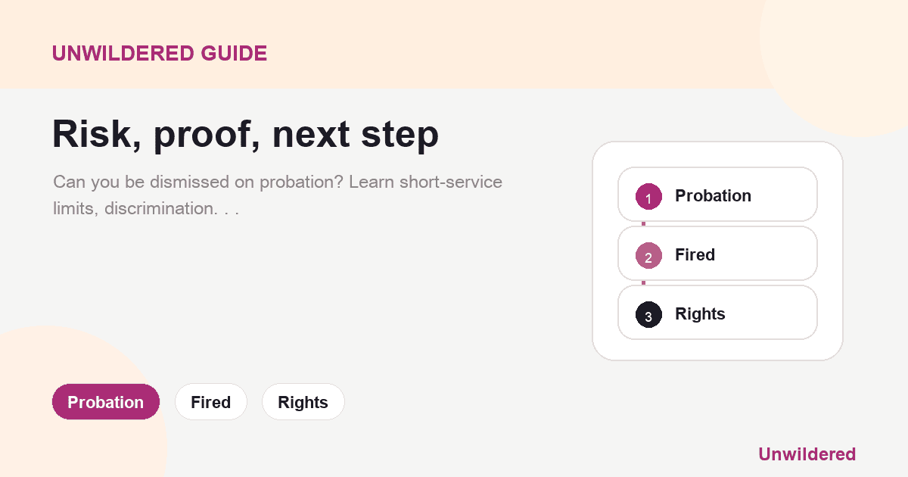
Task: Select the Fired step label in the card
Action: 695,254
